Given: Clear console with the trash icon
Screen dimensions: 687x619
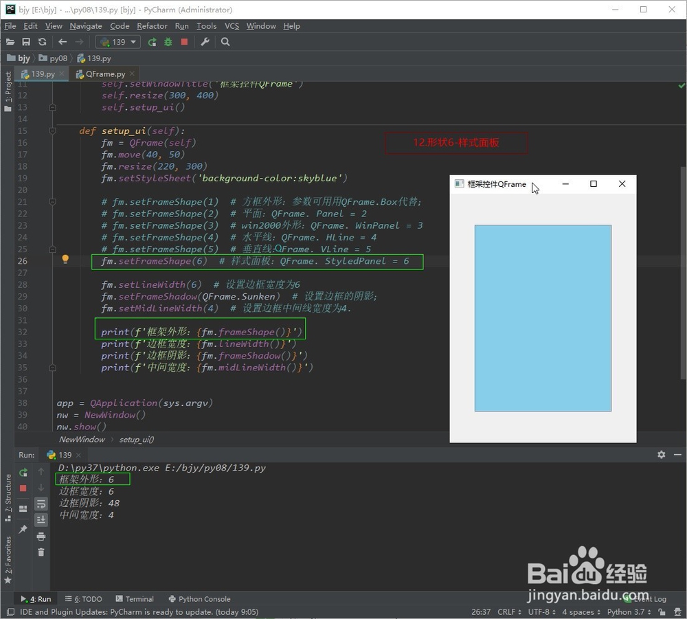Looking at the screenshot, I should [x=41, y=552].
